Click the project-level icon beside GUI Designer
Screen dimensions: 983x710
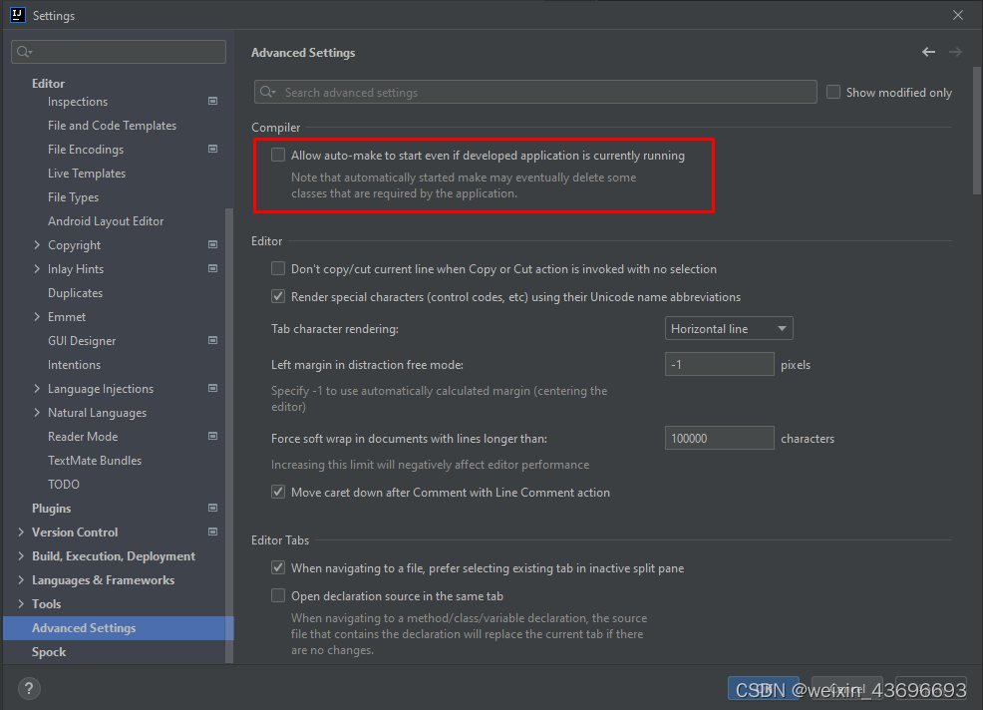pos(213,341)
